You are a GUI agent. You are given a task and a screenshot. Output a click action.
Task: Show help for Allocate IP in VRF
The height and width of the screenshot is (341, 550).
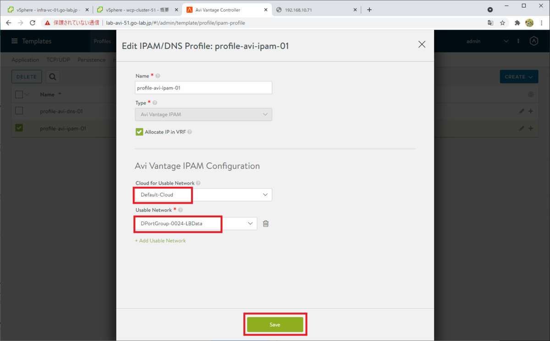point(190,132)
